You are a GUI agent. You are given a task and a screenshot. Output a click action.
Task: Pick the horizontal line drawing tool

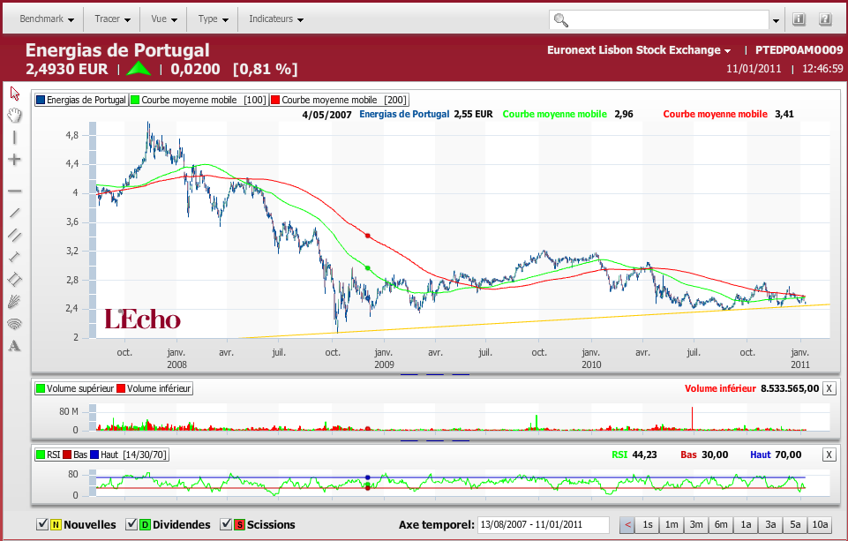pos(15,191)
